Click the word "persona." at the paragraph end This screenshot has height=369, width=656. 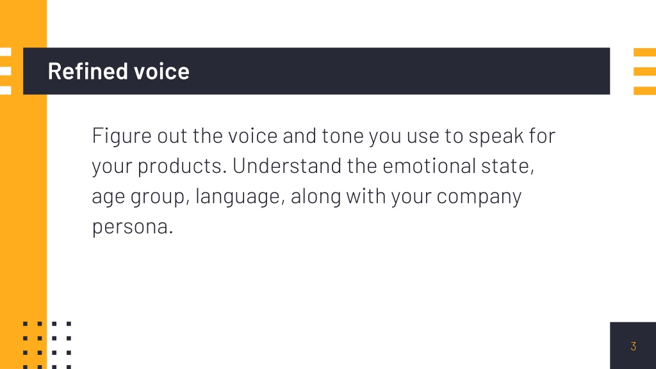pos(132,227)
